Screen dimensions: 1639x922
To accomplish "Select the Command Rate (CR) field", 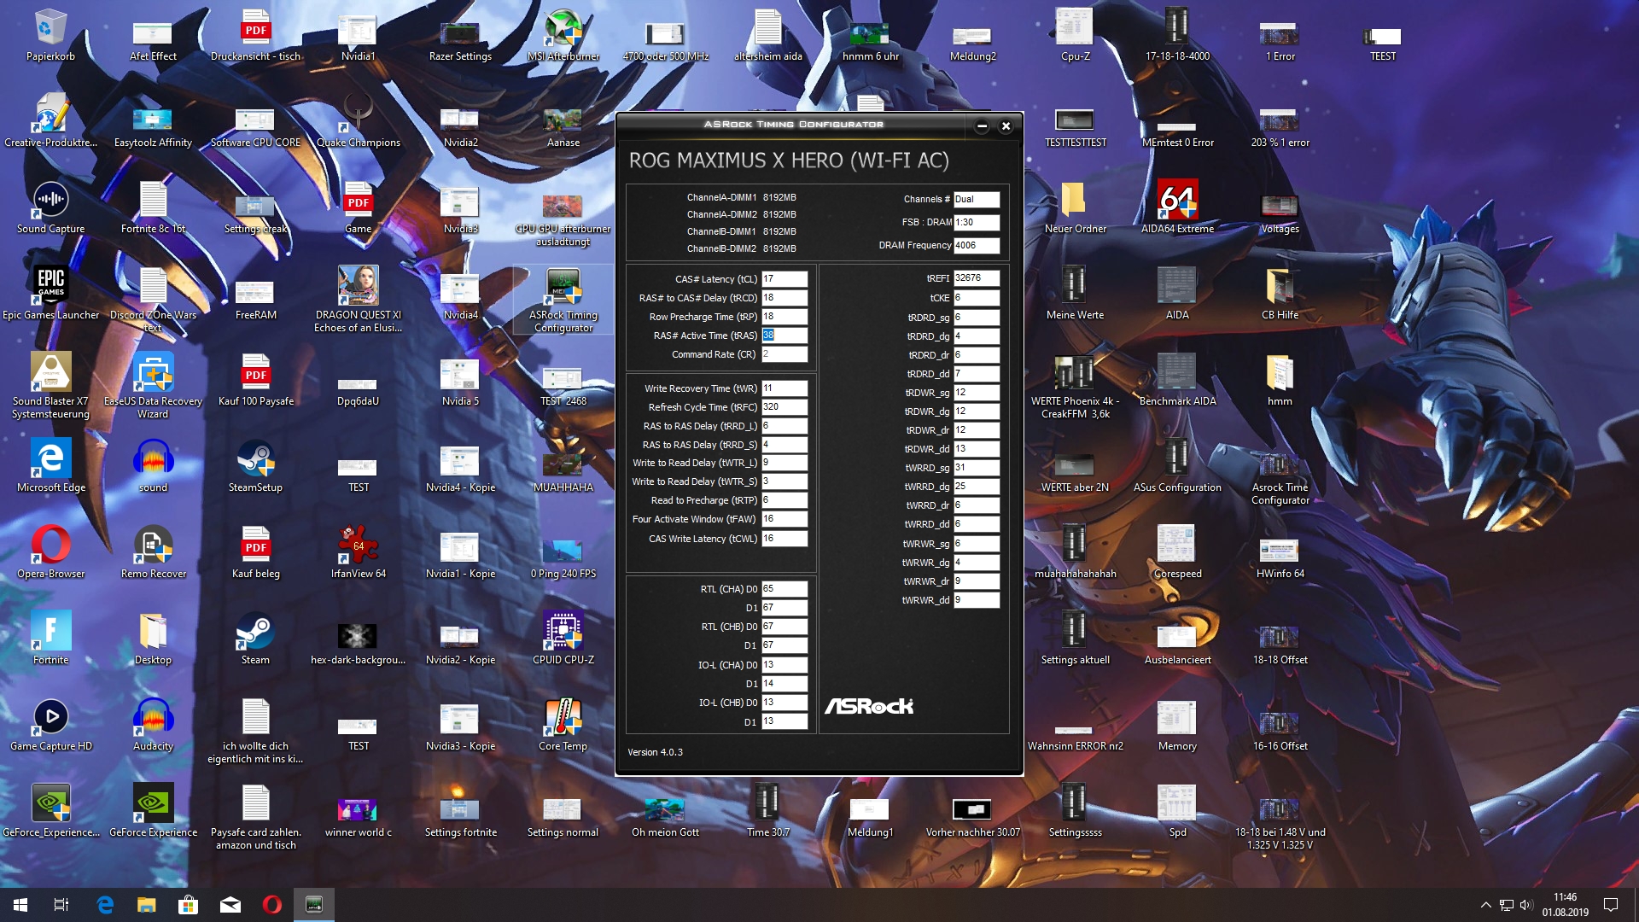I will [x=784, y=354].
